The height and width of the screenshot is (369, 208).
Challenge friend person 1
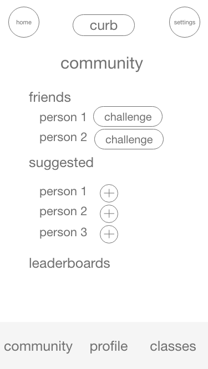click(x=128, y=117)
